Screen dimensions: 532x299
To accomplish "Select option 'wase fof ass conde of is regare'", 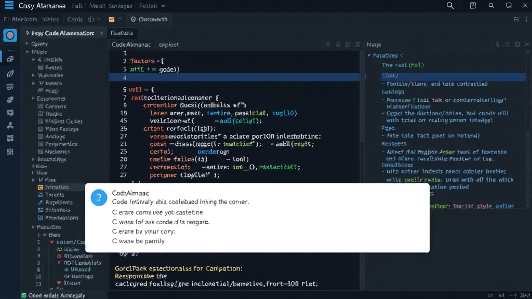I will (161, 222).
